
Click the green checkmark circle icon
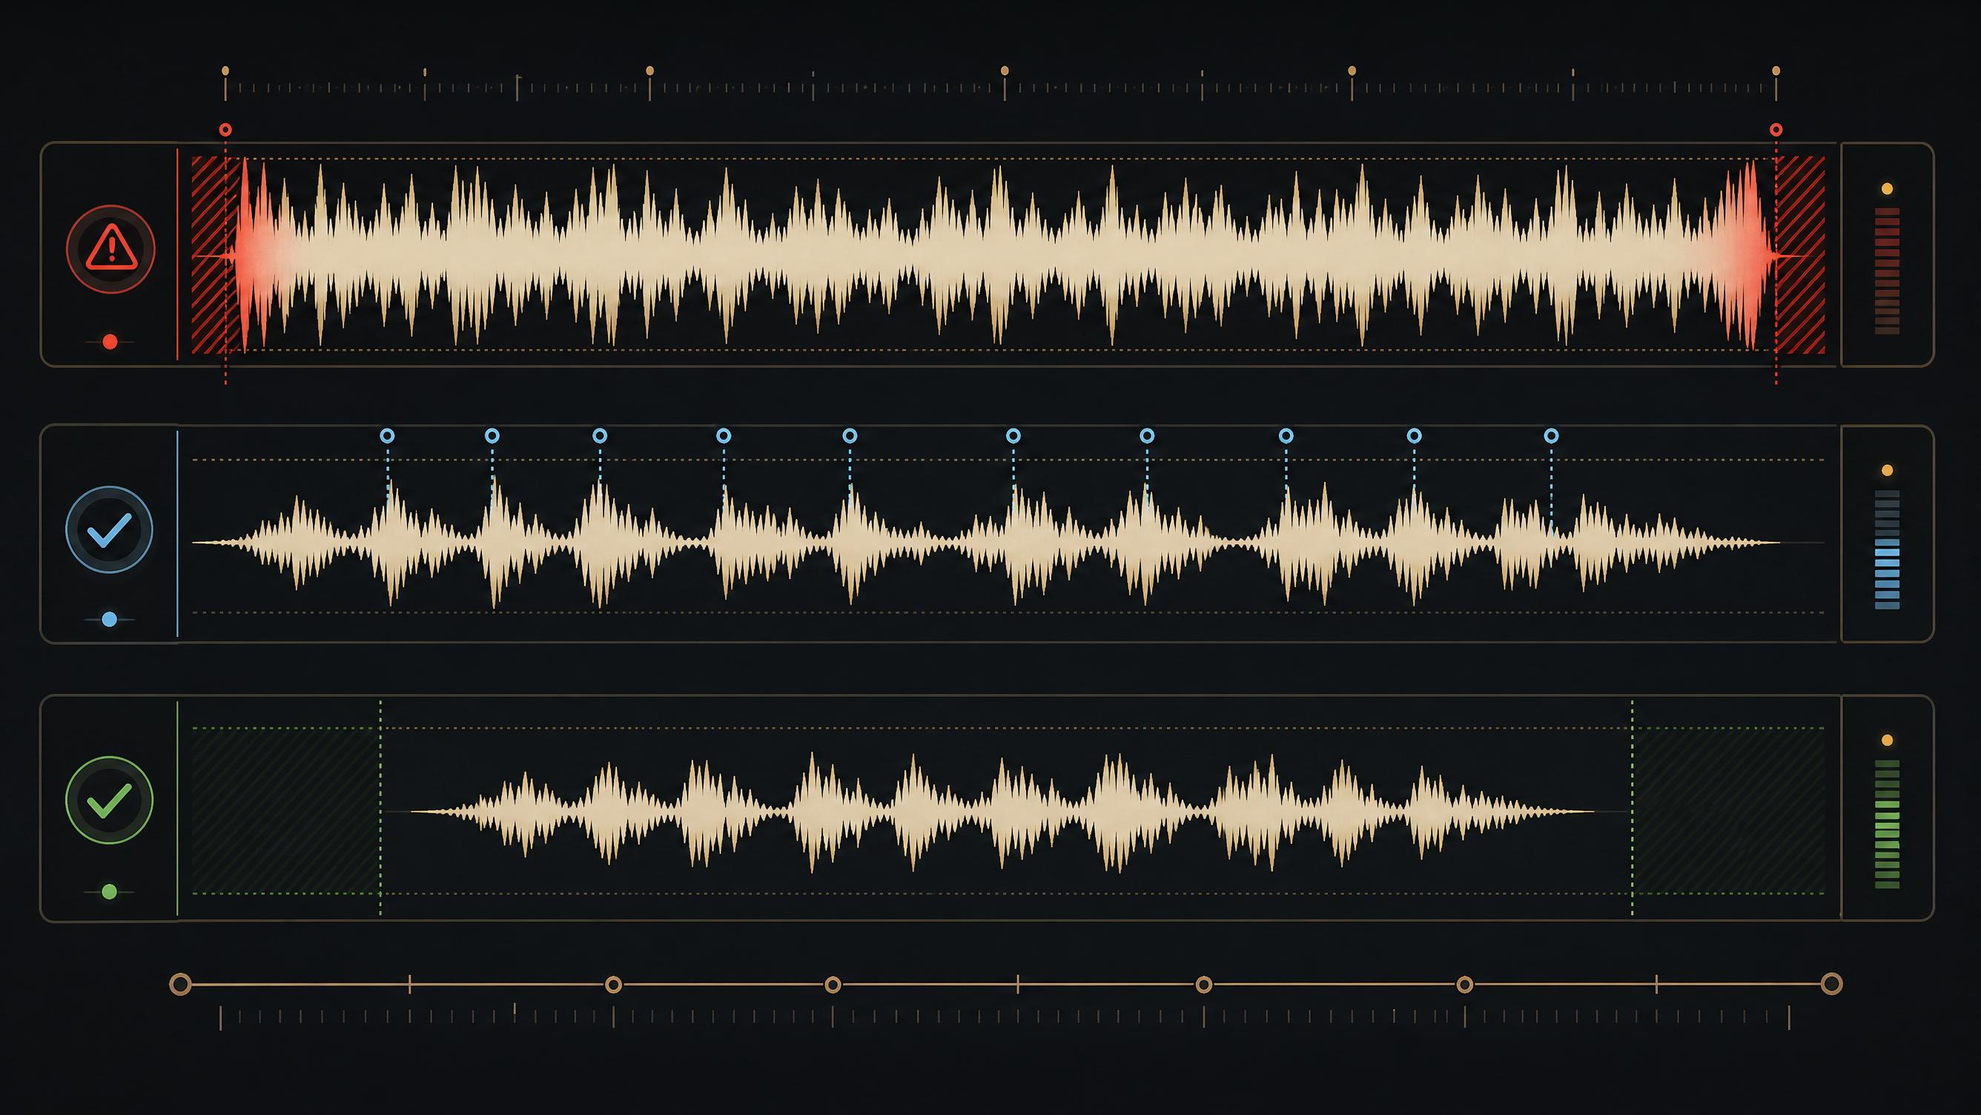[109, 800]
